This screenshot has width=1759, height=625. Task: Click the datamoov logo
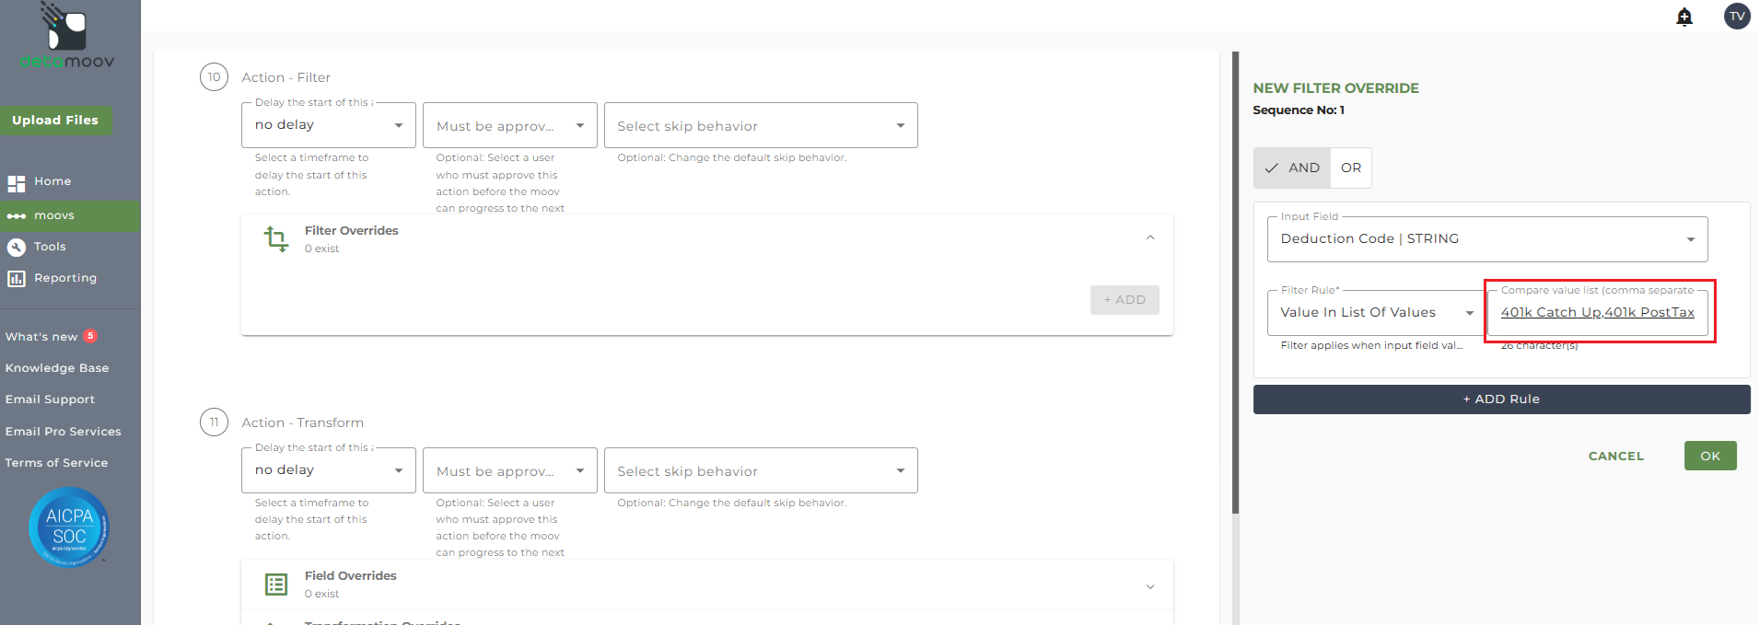[x=67, y=37]
